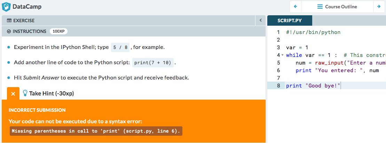
Task: Switch to the SCRIPT.PY tab
Action: pos(289,21)
